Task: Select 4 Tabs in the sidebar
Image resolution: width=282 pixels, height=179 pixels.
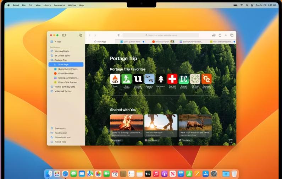Action: (66, 42)
